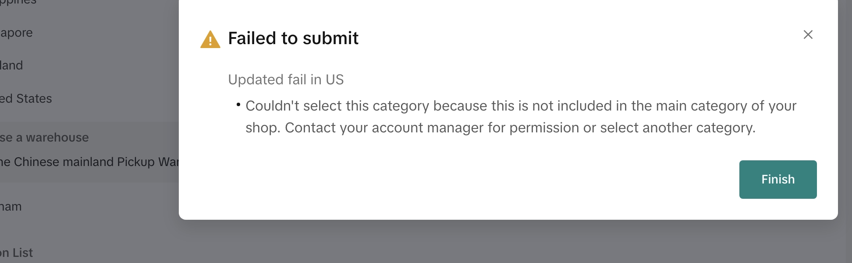
Task: Click the "Contact your account manager" message line
Action: point(500,128)
